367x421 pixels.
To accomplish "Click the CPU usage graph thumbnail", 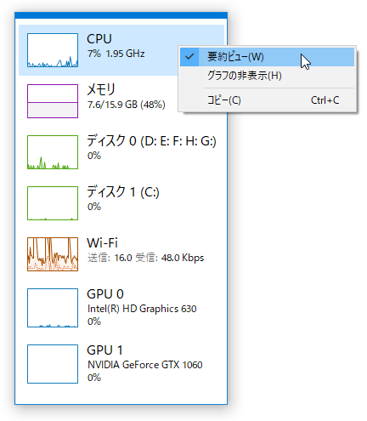I will (x=53, y=50).
